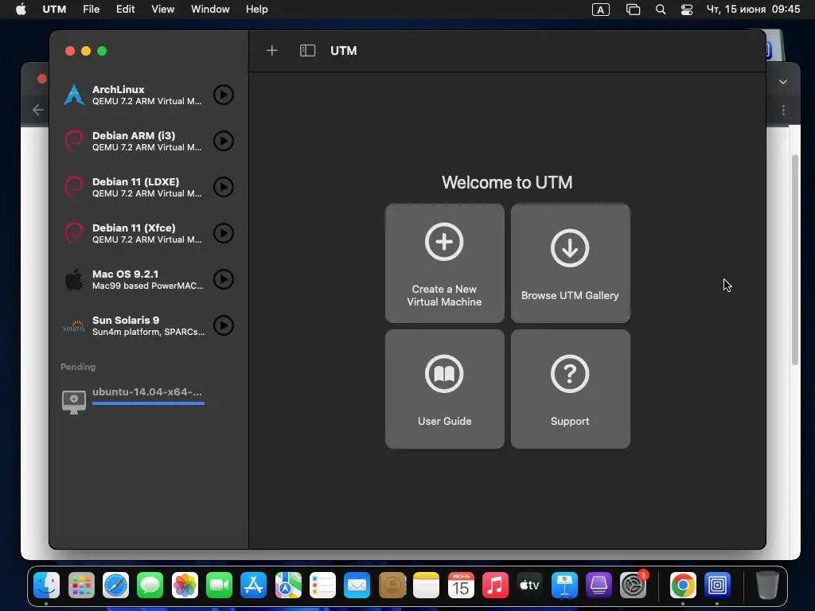This screenshot has height=611, width=815.
Task: Open Stage Manager menu bar icon
Action: pyautogui.click(x=633, y=10)
